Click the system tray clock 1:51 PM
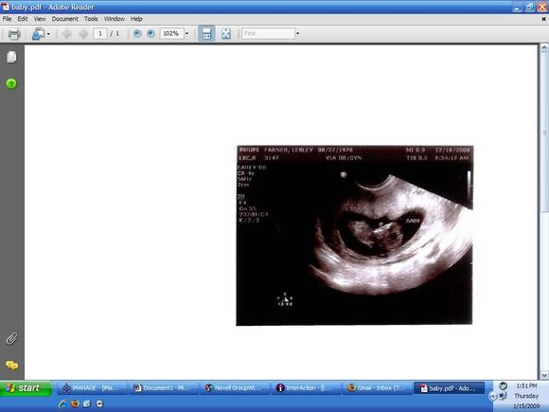The width and height of the screenshot is (549, 412). (x=526, y=385)
